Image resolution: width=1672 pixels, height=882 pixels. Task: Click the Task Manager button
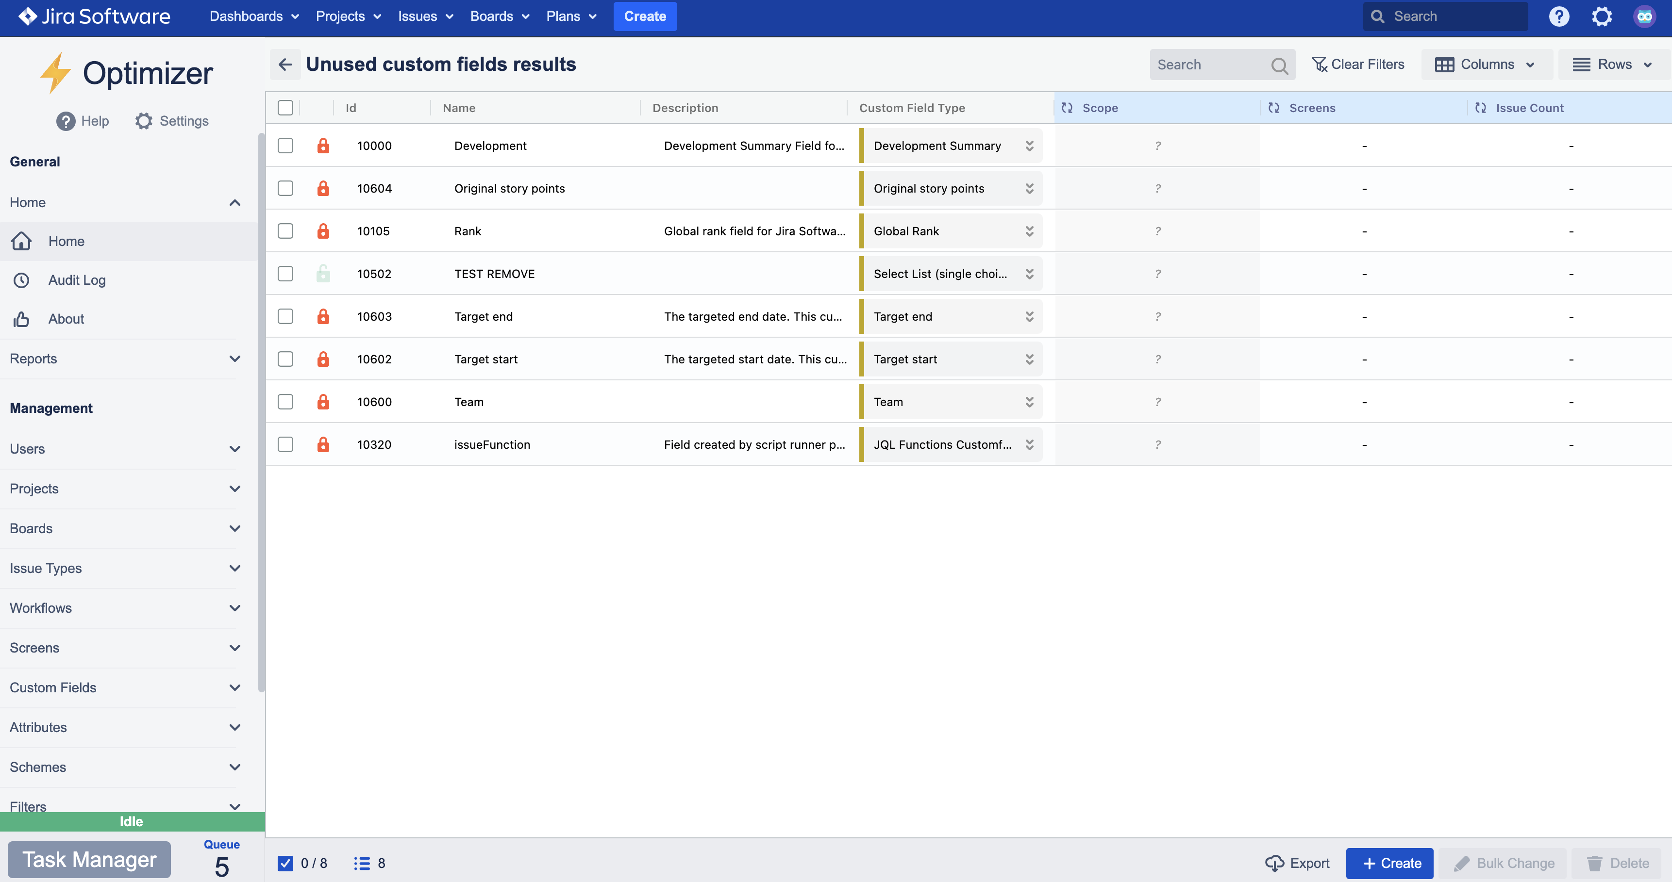(89, 859)
